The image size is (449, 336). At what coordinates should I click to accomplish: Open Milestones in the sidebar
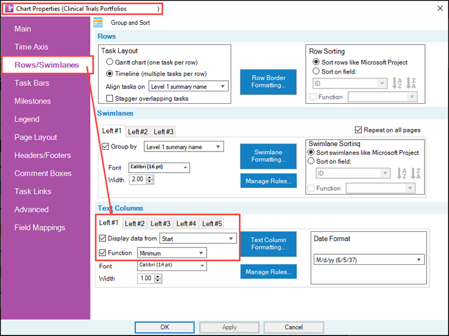(x=33, y=101)
